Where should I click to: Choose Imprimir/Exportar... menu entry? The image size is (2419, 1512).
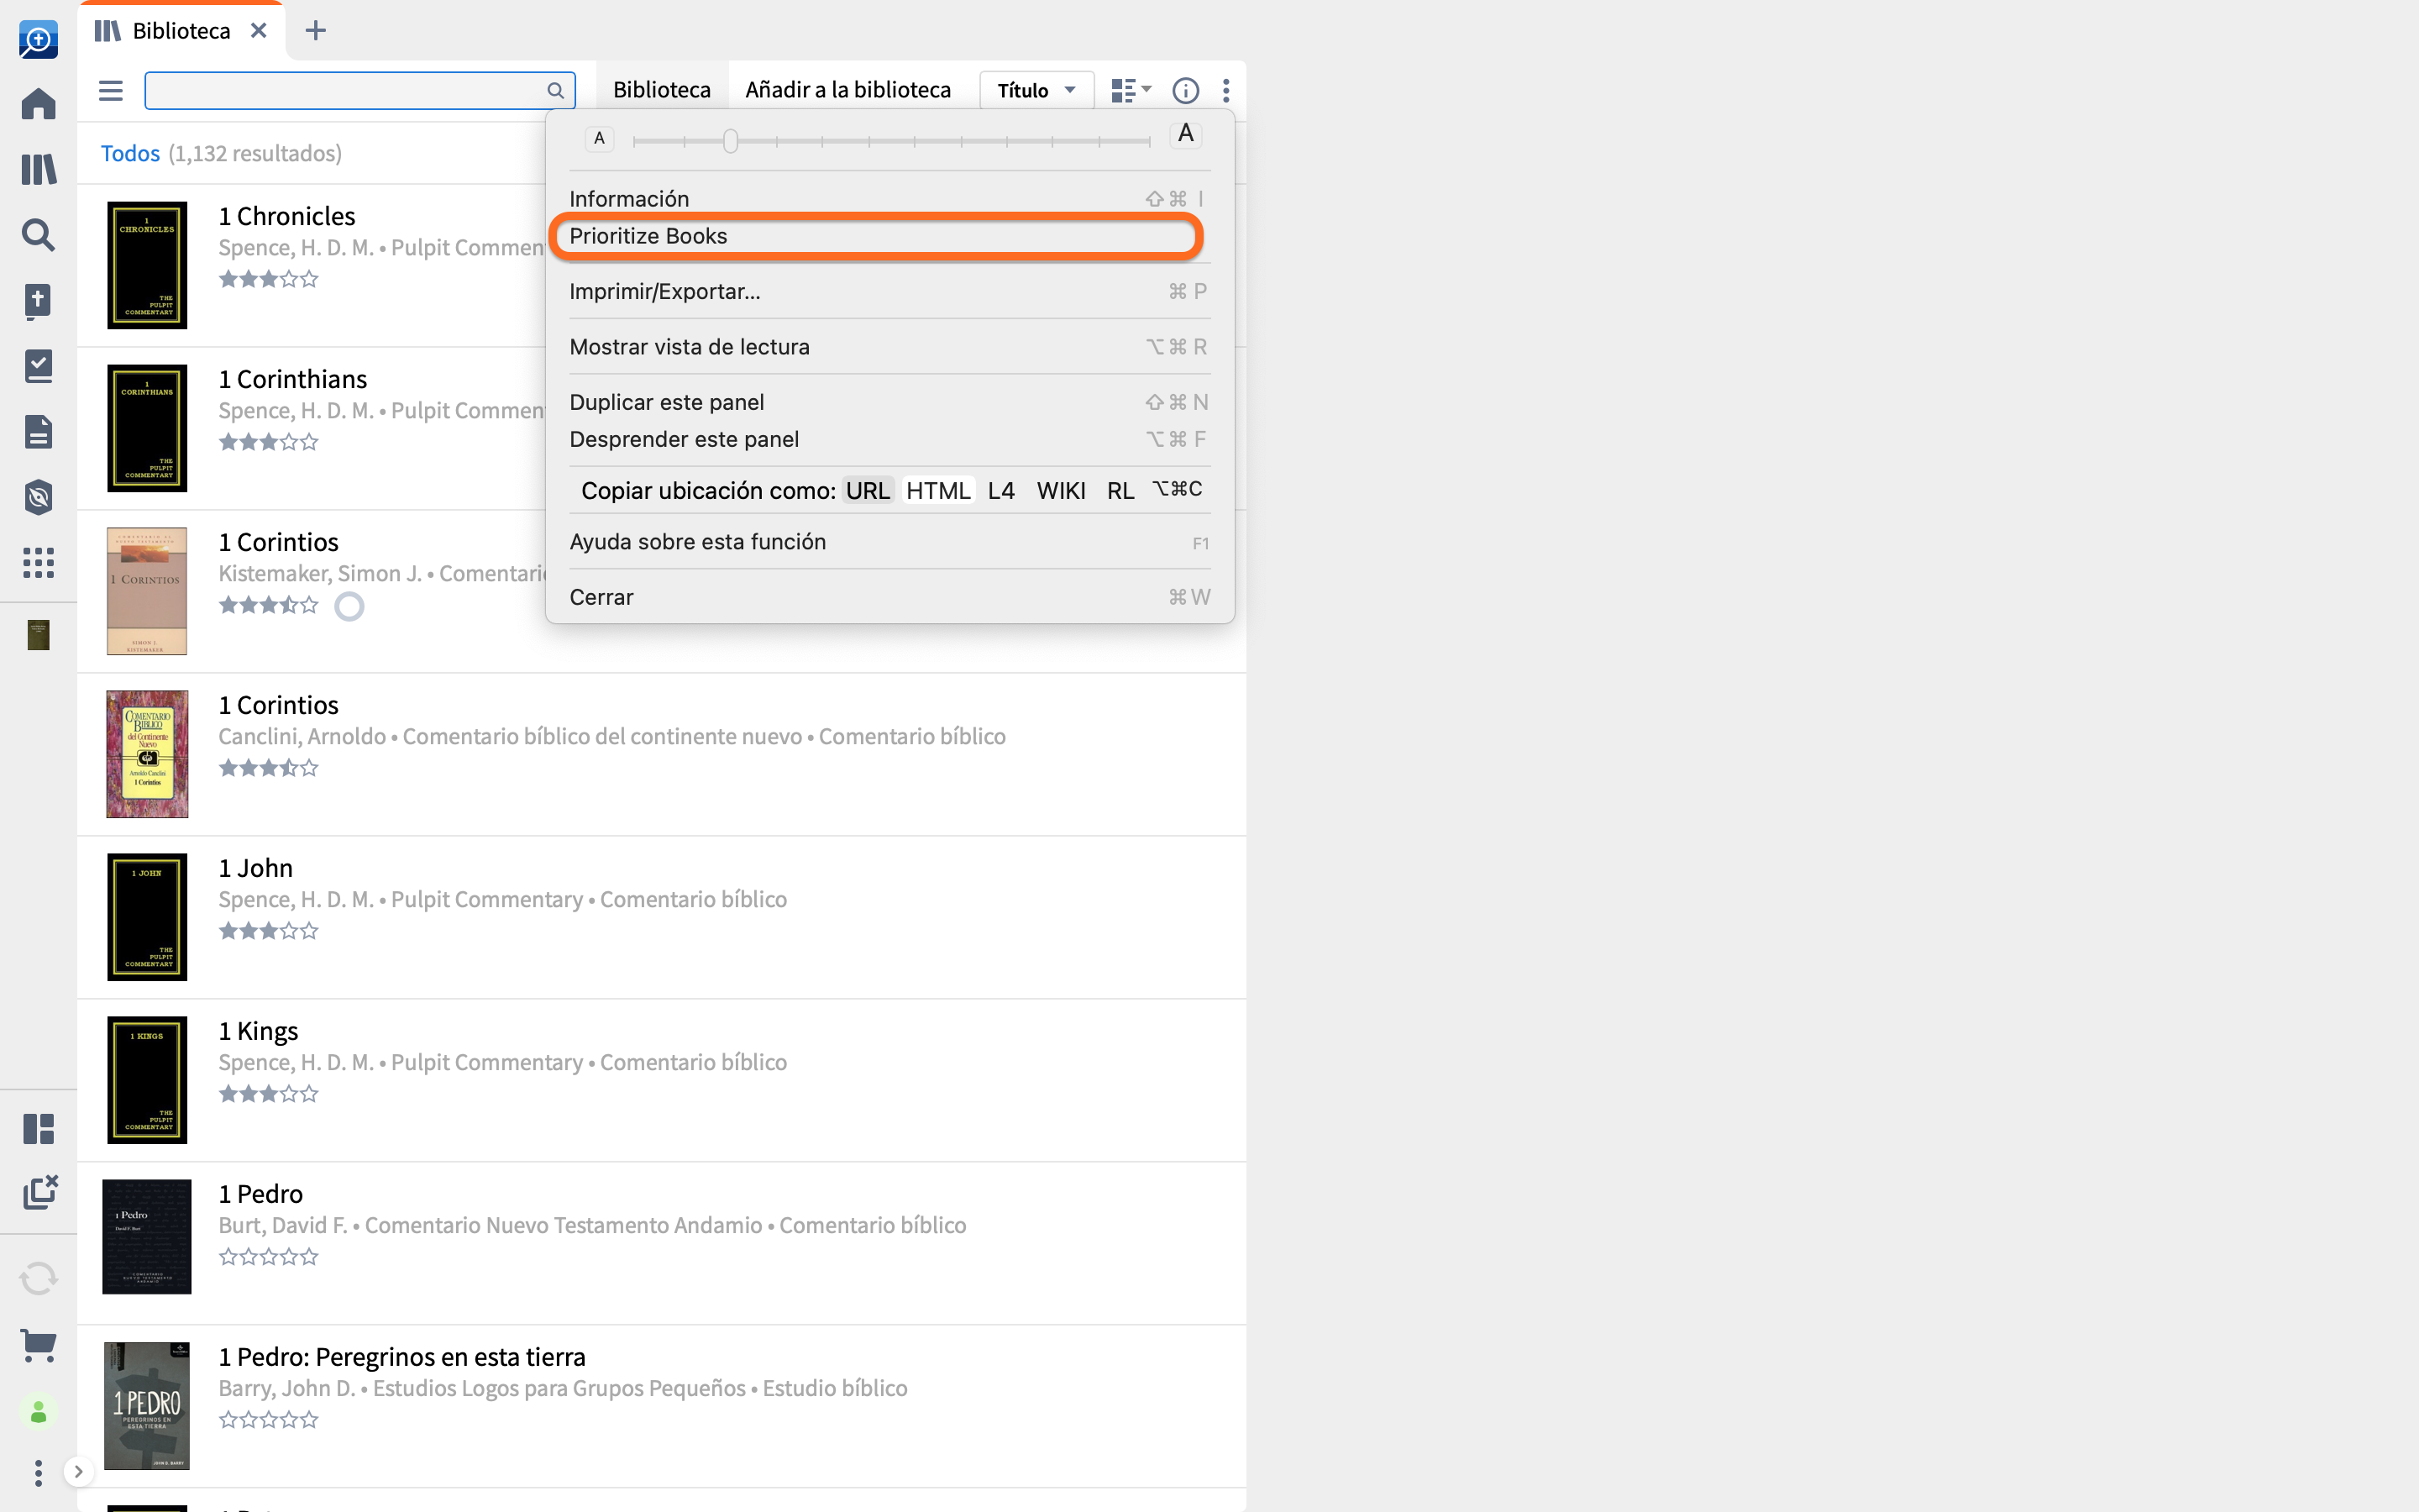click(x=889, y=291)
